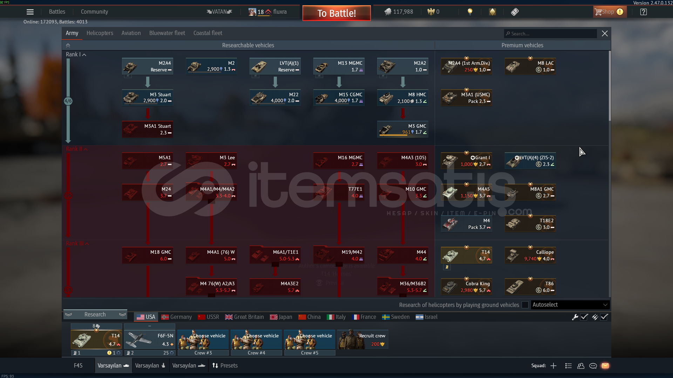Open the friends/squad people icon
The width and height of the screenshot is (673, 378).
(x=581, y=366)
